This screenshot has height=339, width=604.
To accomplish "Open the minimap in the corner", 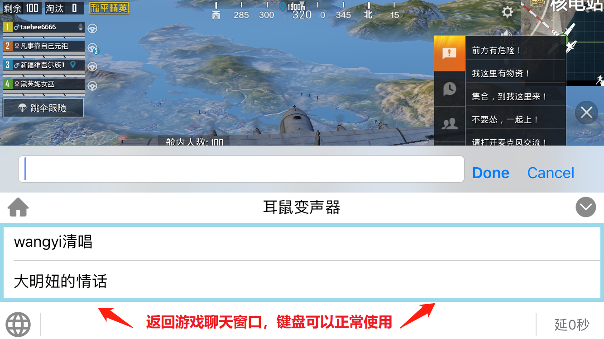I will [563, 42].
